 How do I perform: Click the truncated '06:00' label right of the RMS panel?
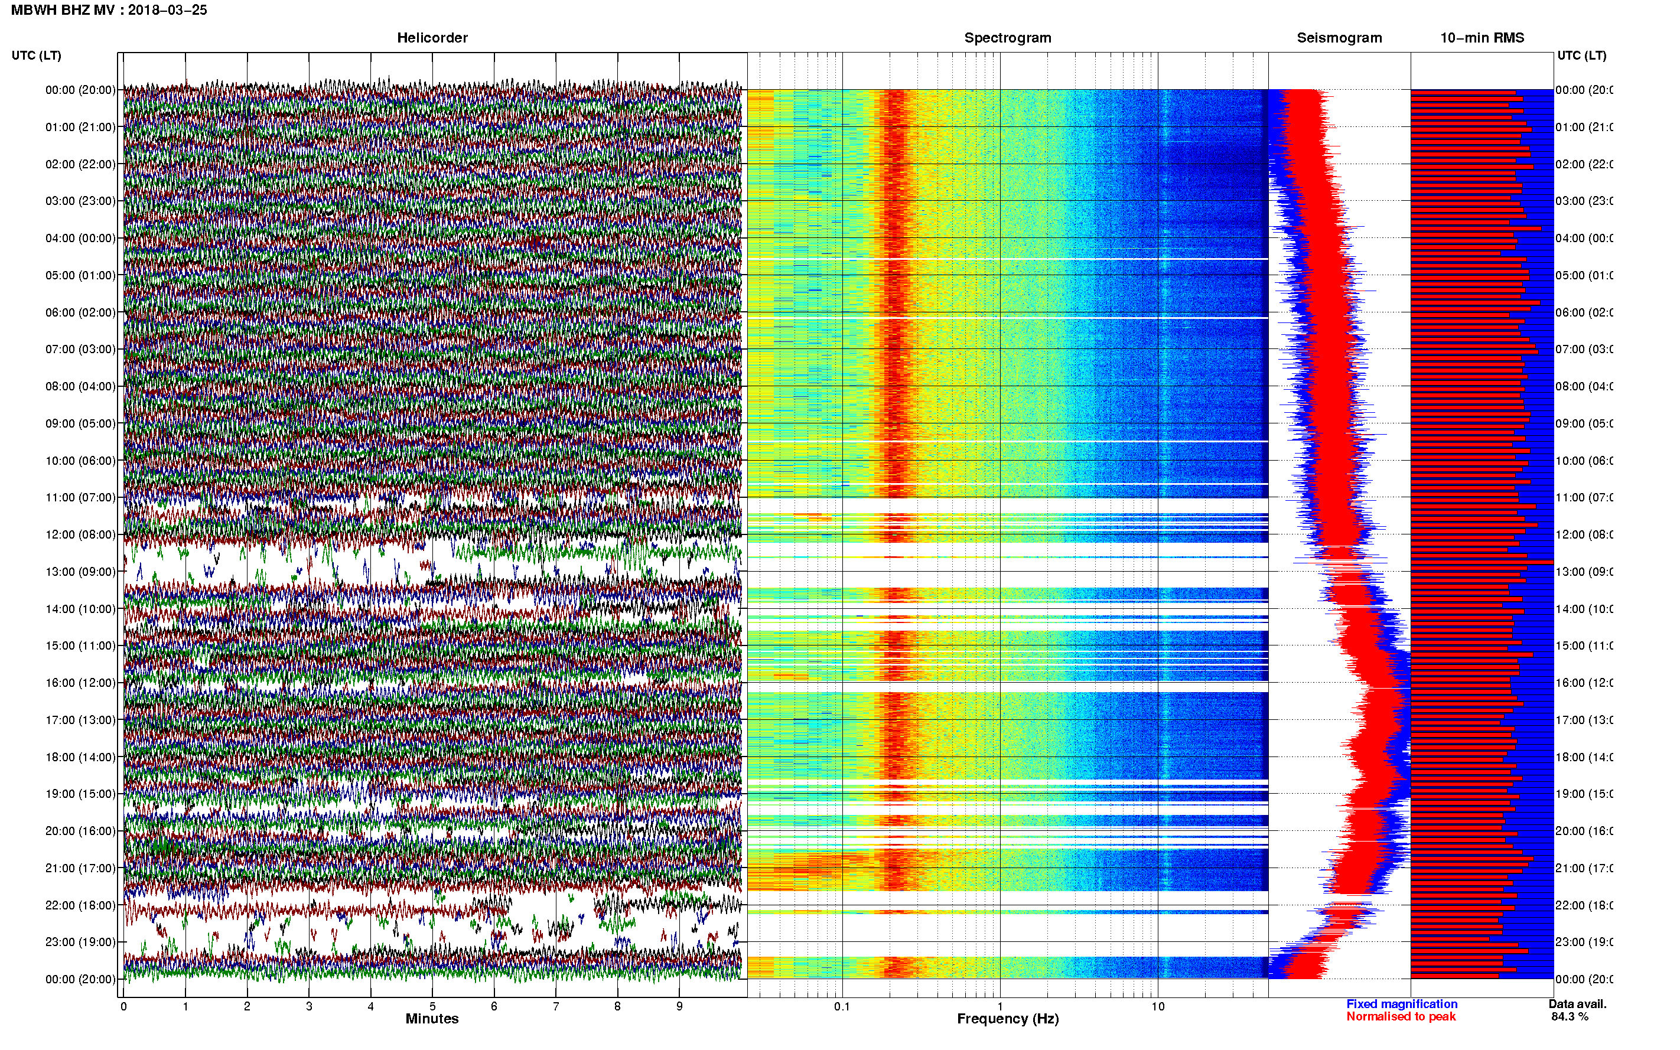click(x=1584, y=312)
